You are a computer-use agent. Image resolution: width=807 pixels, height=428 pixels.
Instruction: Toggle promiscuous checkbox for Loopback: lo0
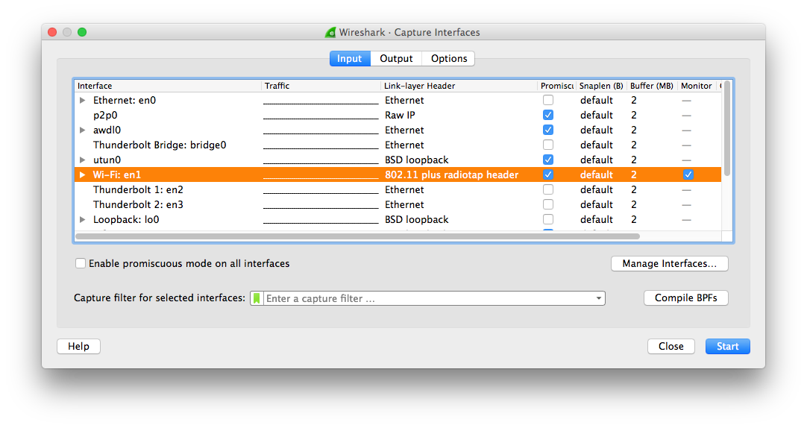[548, 220]
